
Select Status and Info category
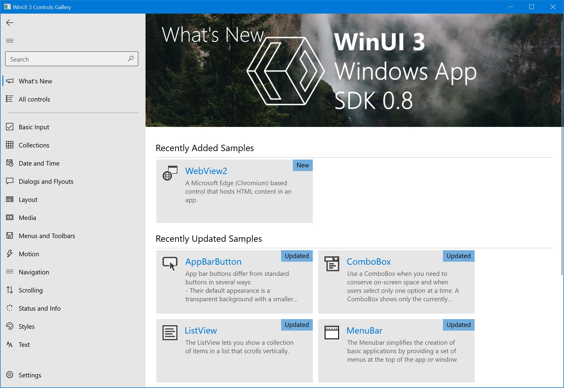(x=72, y=308)
